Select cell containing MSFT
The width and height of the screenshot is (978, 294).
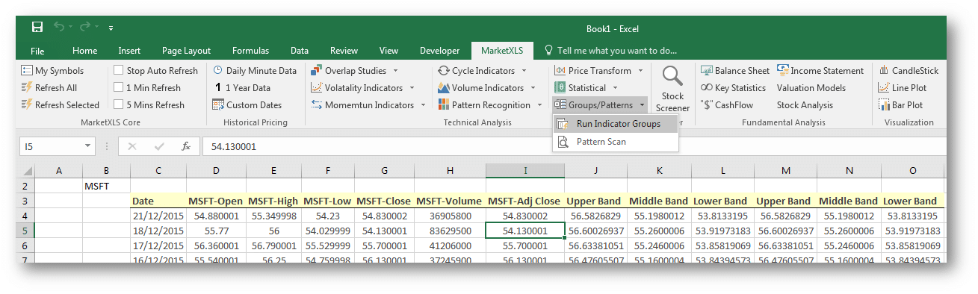pyautogui.click(x=106, y=186)
